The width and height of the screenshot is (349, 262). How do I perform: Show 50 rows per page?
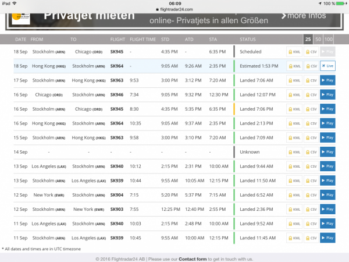pos(318,39)
